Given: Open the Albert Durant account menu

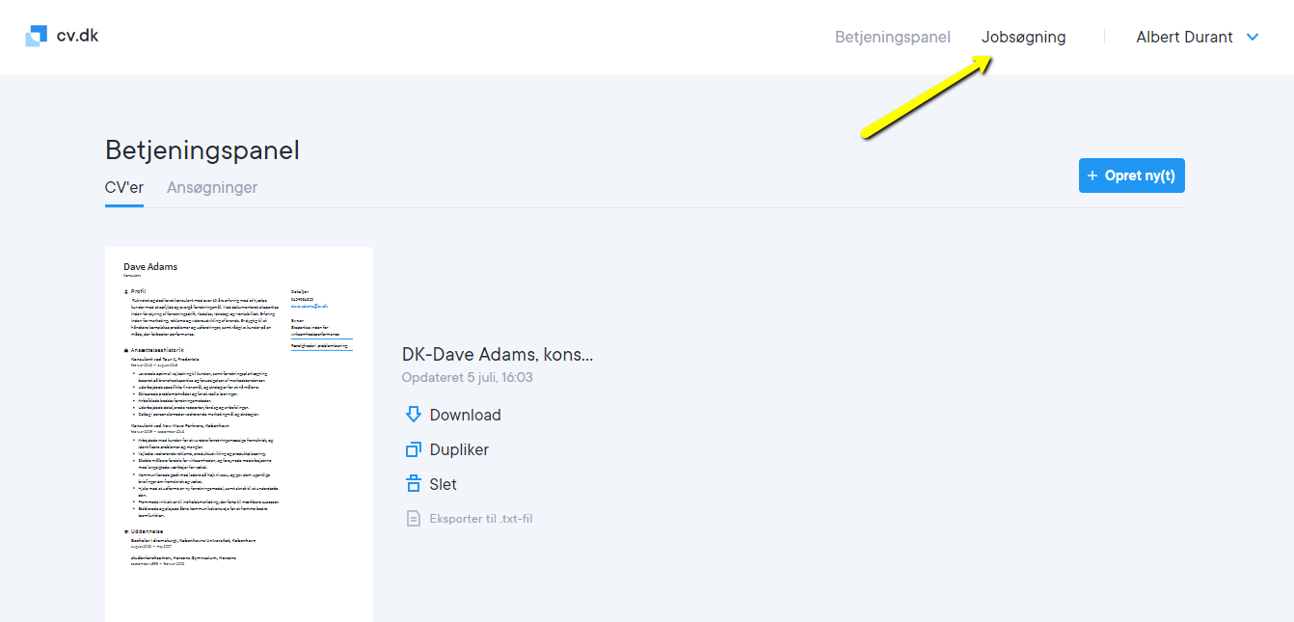Looking at the screenshot, I should pyautogui.click(x=1184, y=37).
